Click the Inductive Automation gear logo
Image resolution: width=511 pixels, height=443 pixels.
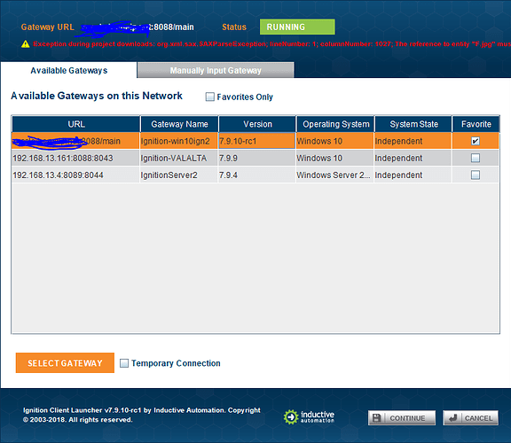click(291, 417)
